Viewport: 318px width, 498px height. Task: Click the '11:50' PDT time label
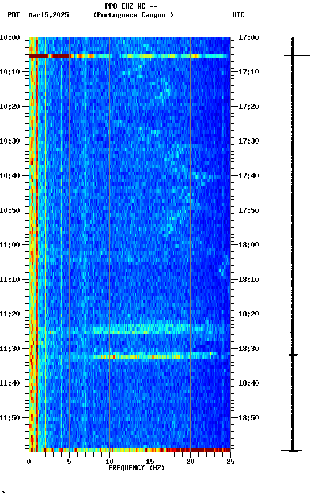coord(10,418)
